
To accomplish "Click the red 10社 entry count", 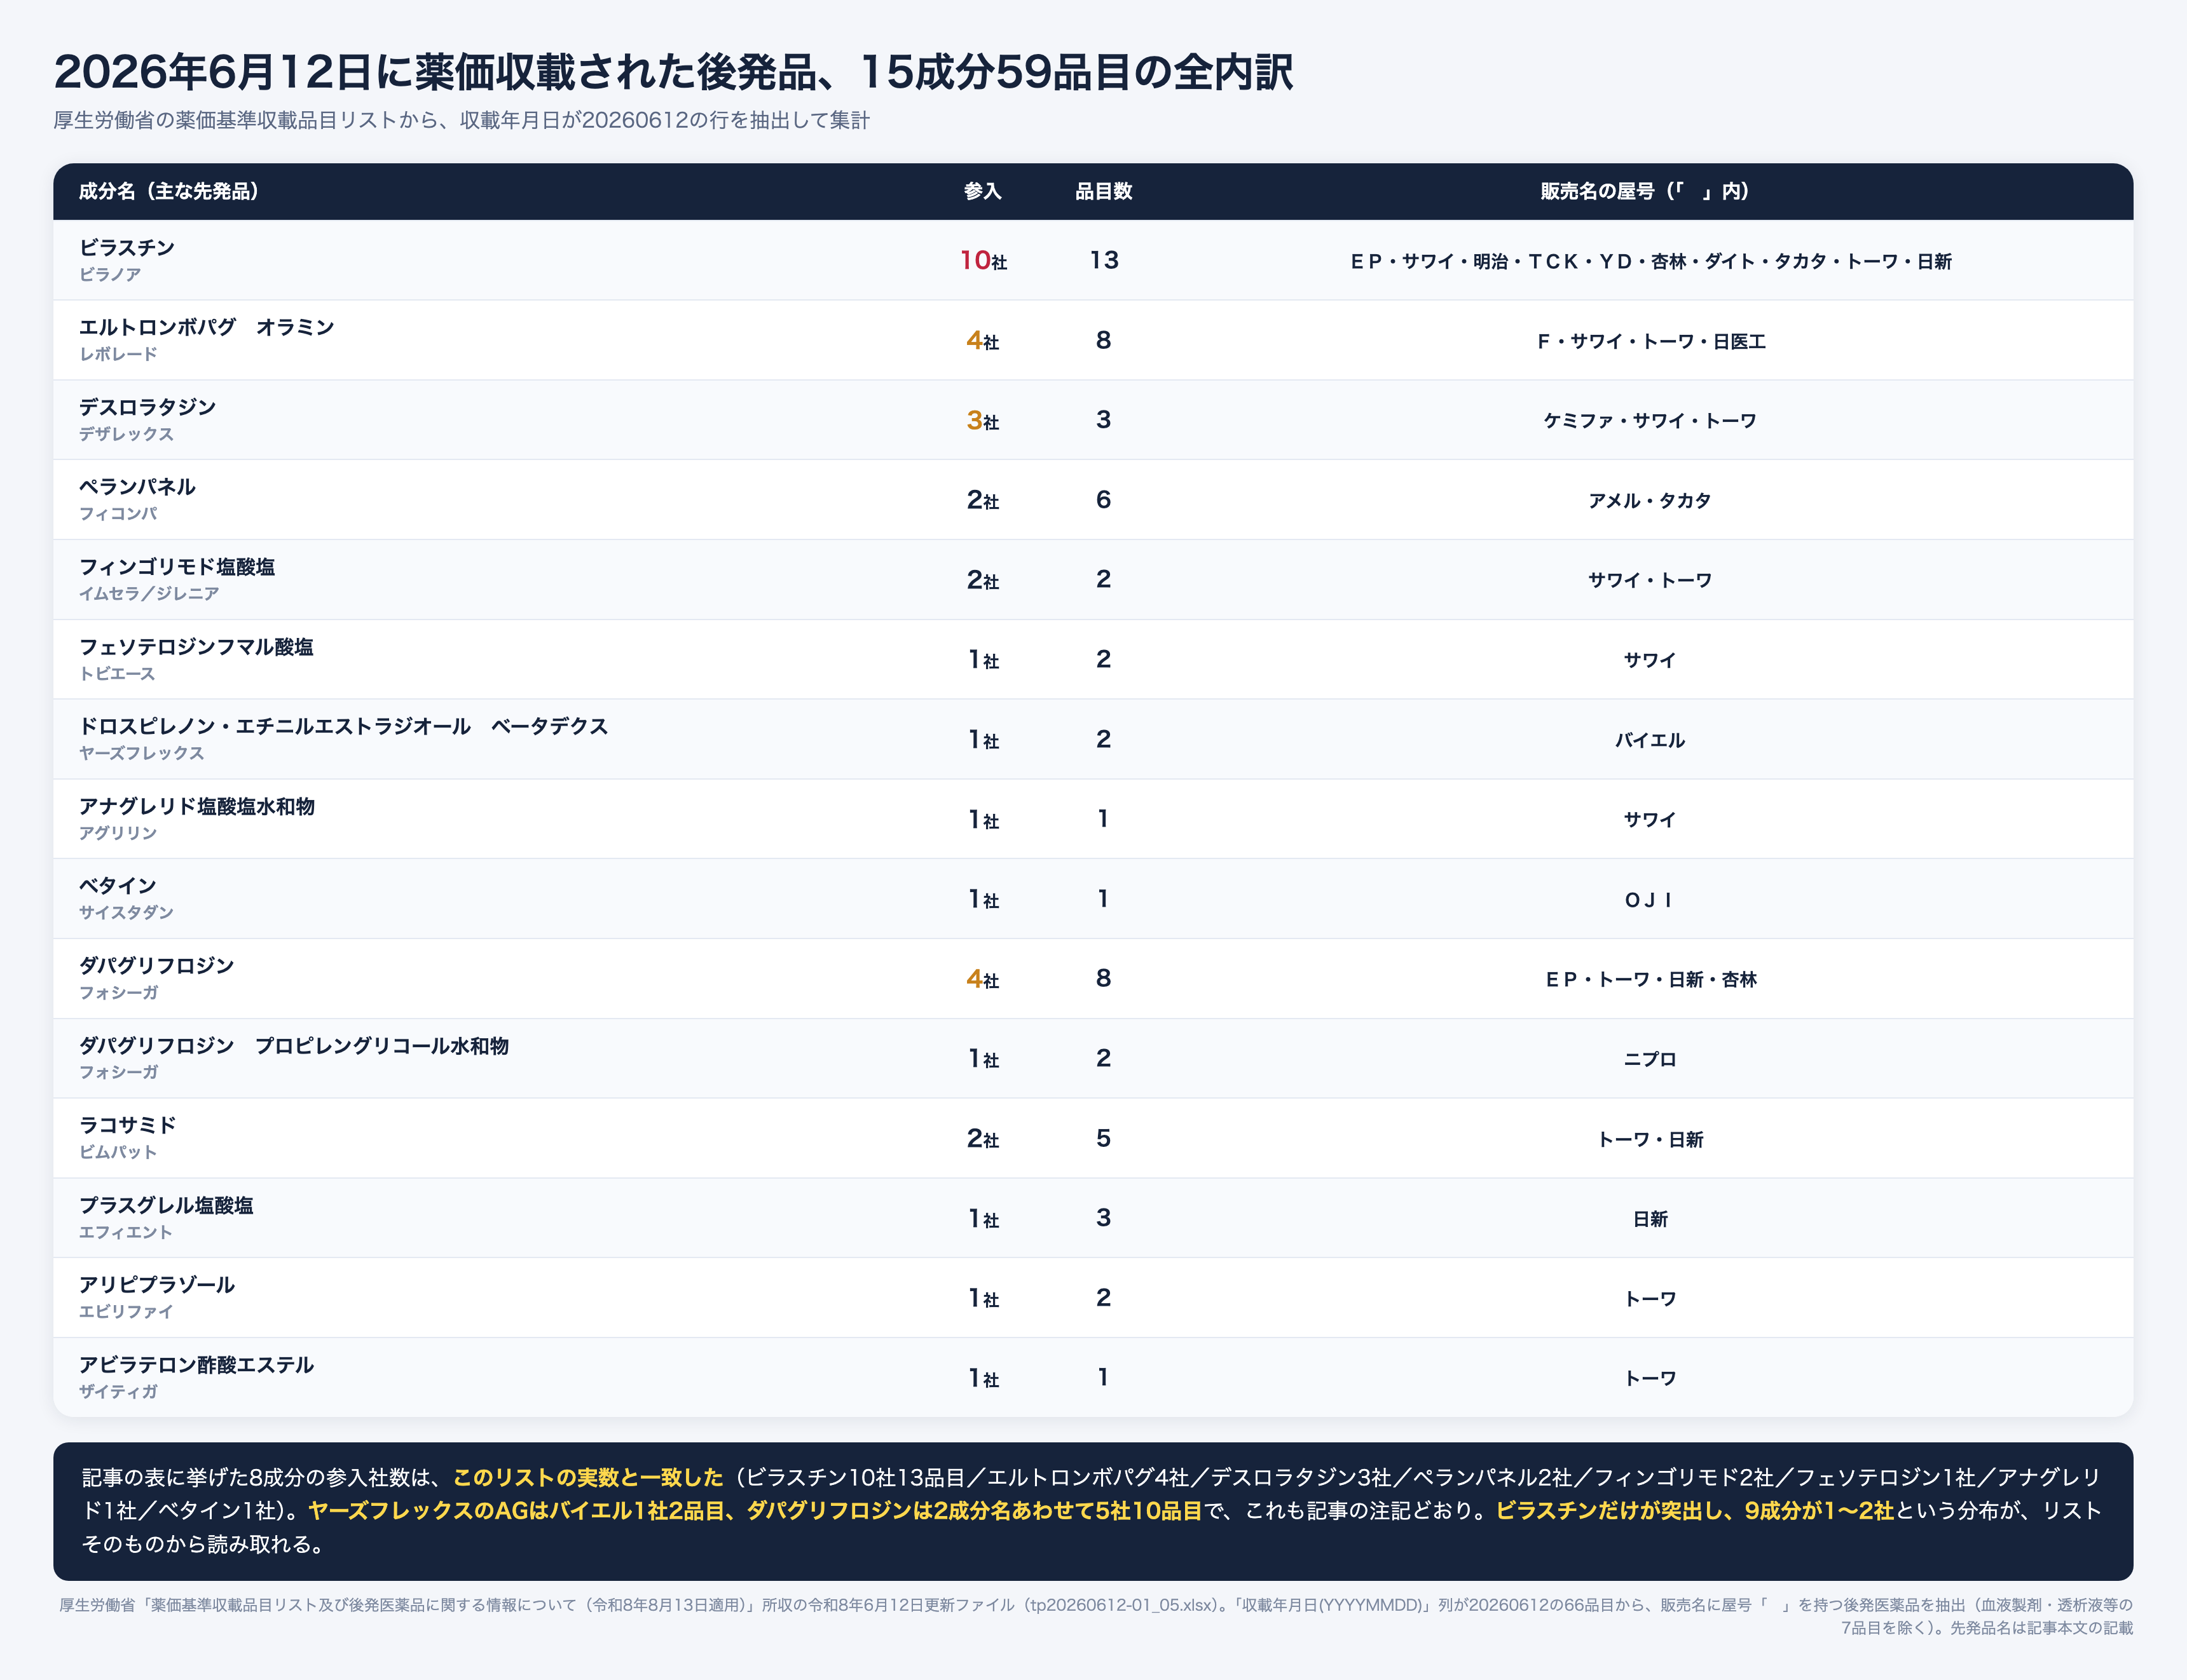I will [x=982, y=260].
